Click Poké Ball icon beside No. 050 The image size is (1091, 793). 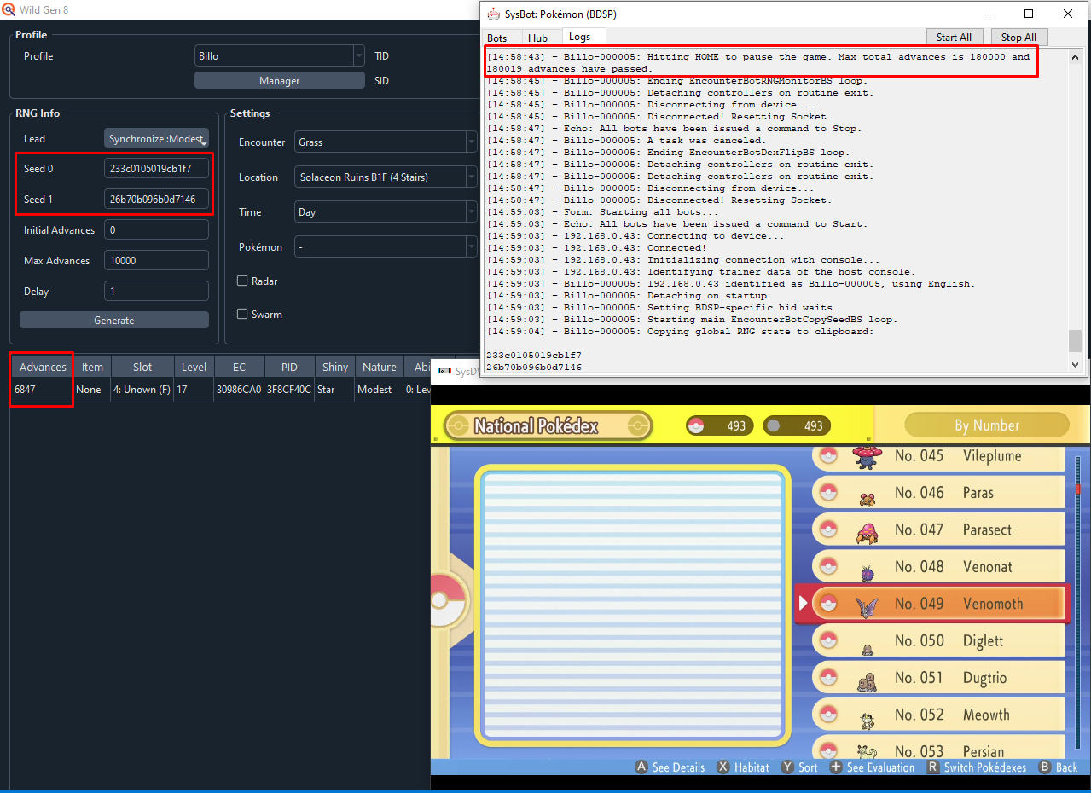point(827,640)
